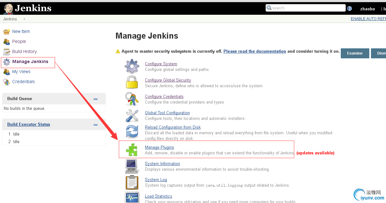
Task: Click the Examine button
Action: point(355,53)
